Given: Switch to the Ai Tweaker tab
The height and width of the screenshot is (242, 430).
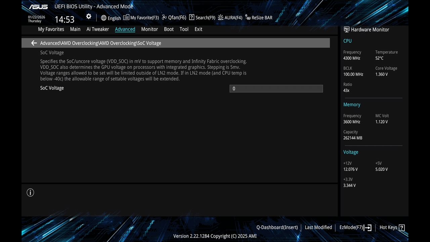Looking at the screenshot, I should 97,29.
